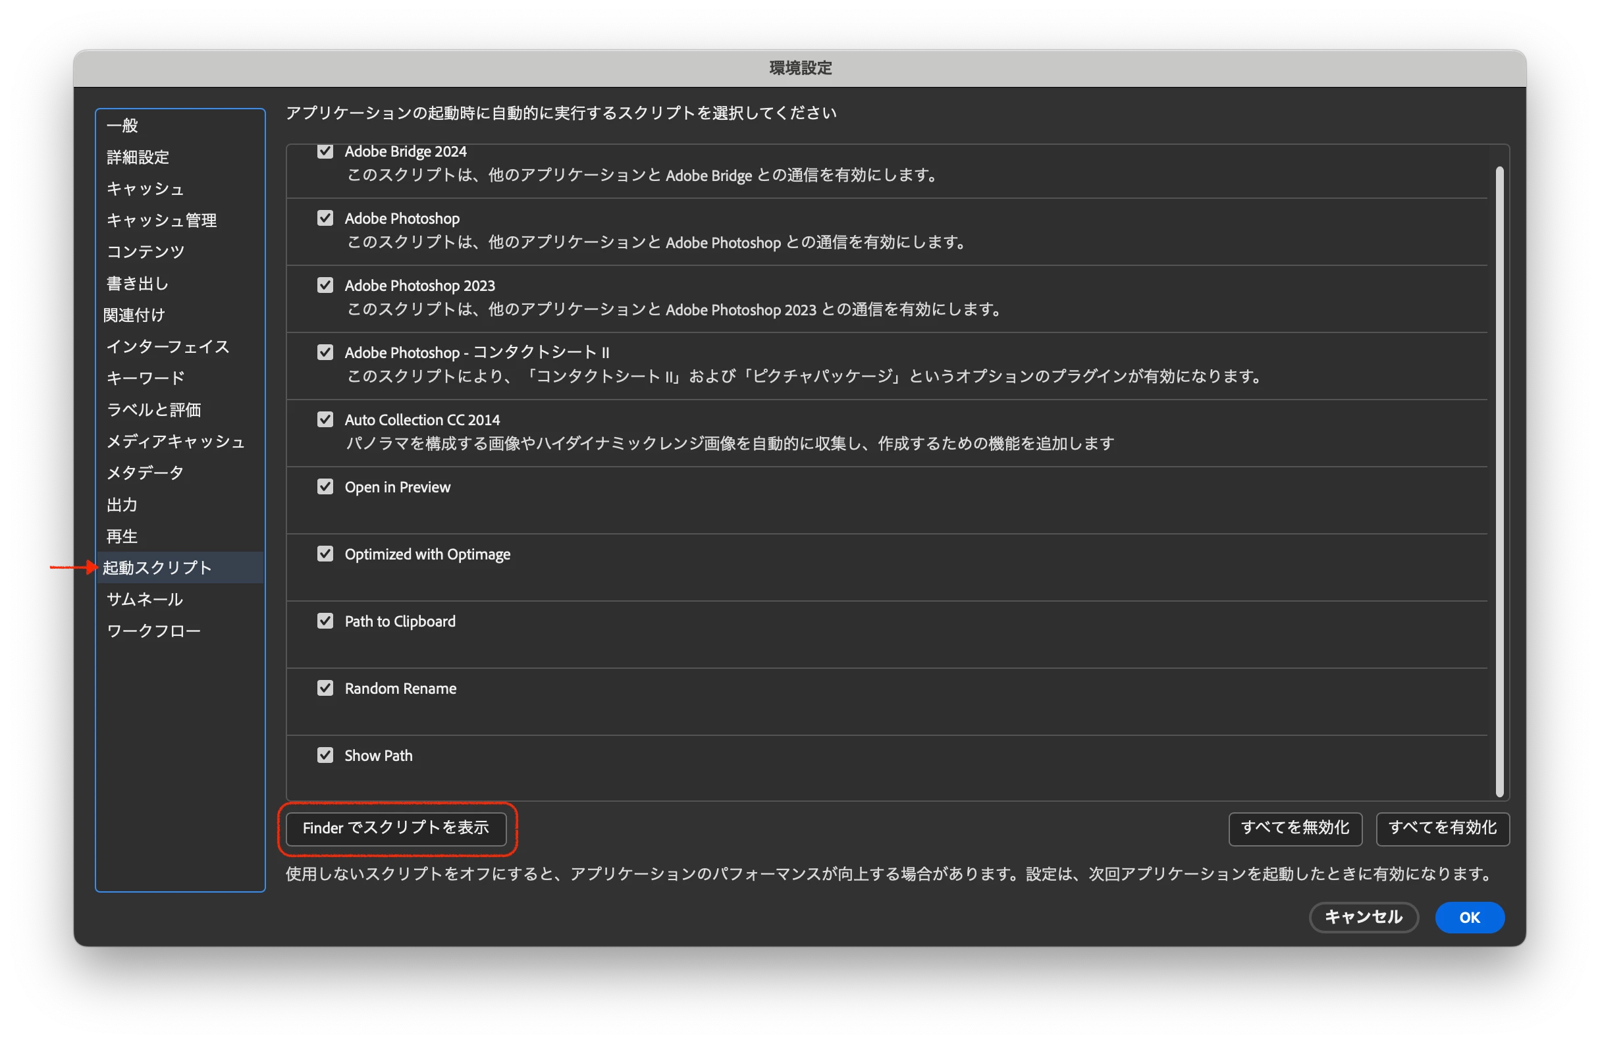This screenshot has height=1044, width=1600.
Task: Uncheck the Random Rename script
Action: point(325,688)
